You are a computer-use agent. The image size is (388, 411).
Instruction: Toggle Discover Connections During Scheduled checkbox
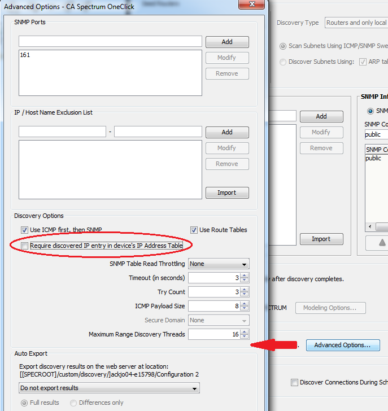295,382
